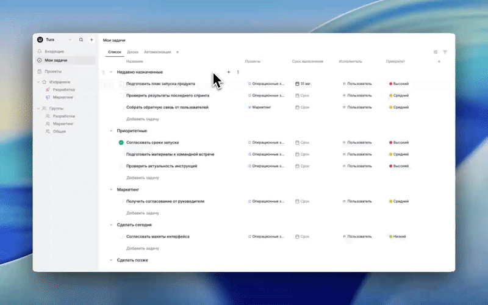Image resolution: width=488 pixels, height=305 pixels.
Task: Collapse the Сделать сегодня section
Action: (x=111, y=224)
